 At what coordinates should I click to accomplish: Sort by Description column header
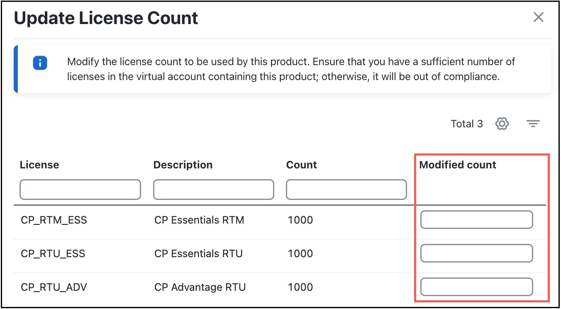(183, 165)
